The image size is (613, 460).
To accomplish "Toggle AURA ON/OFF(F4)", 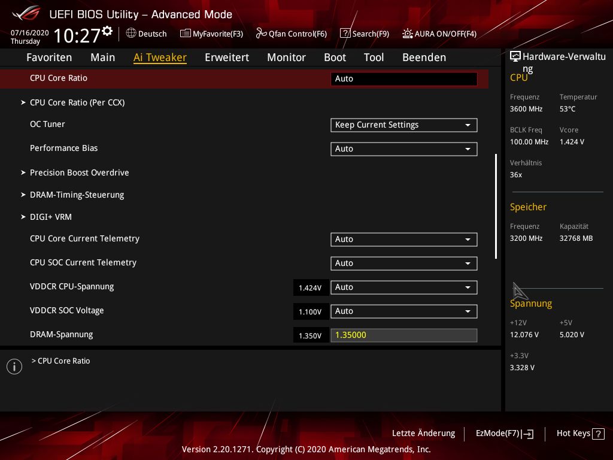I will click(439, 34).
